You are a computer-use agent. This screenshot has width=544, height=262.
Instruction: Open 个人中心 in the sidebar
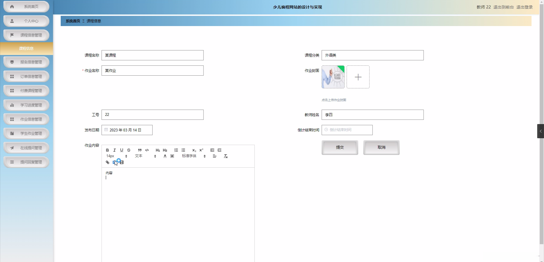(26, 21)
